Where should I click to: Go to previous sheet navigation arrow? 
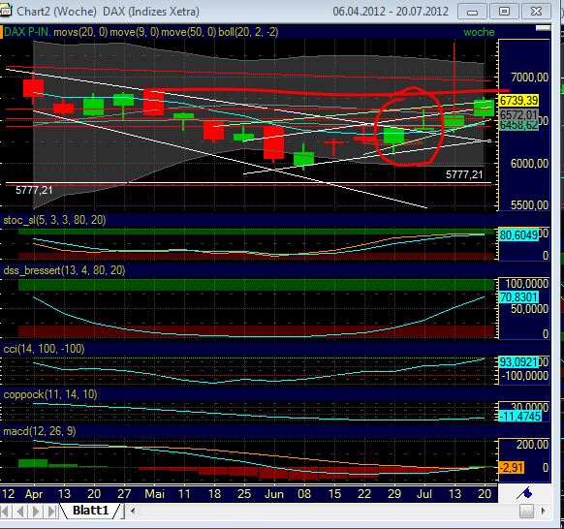[x=21, y=511]
